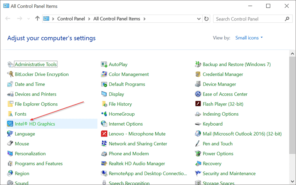This screenshot has height=185, width=296.
Task: Click Network and Sharing Center icon
Action: pyautogui.click(x=104, y=144)
